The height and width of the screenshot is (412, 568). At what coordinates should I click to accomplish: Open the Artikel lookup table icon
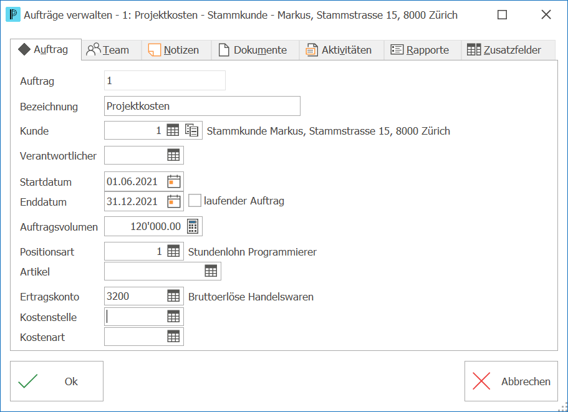point(211,271)
